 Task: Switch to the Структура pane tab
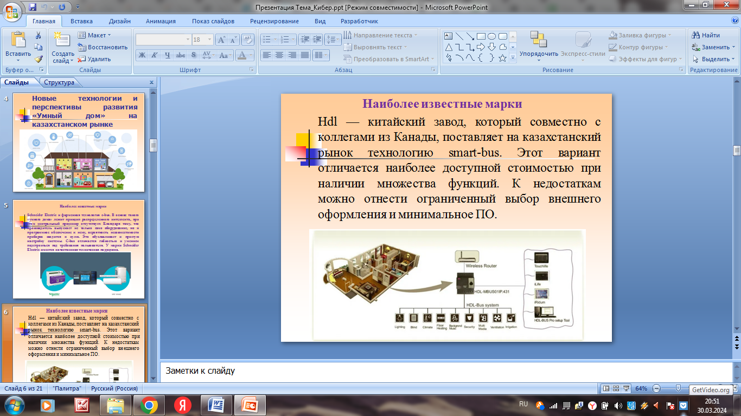(x=59, y=82)
